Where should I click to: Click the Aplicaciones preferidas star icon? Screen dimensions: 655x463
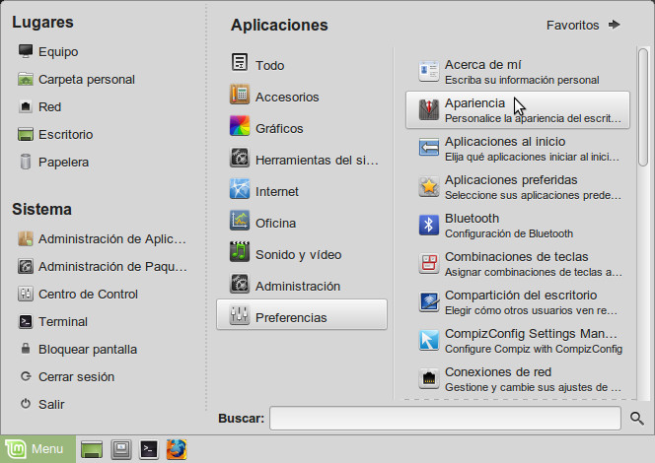pos(429,186)
